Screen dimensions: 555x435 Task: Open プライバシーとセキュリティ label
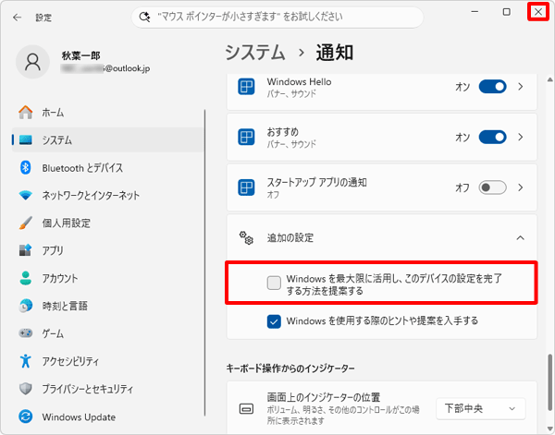pyautogui.click(x=88, y=389)
